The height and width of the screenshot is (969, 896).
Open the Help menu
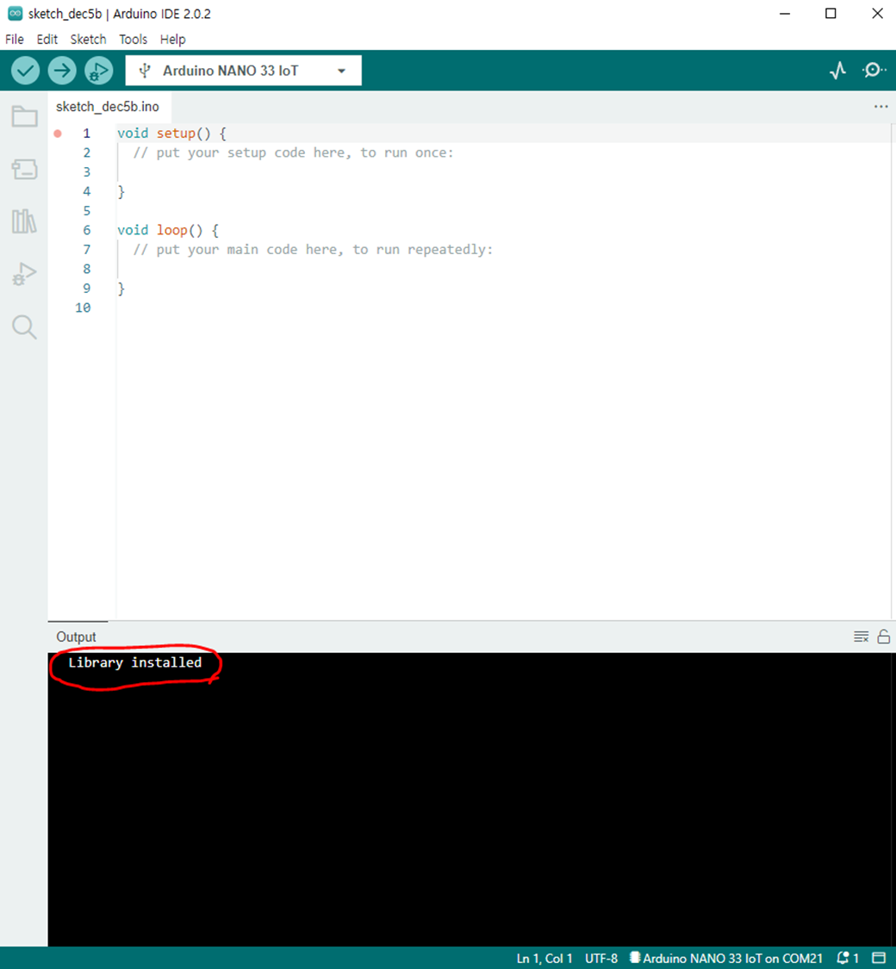point(172,39)
